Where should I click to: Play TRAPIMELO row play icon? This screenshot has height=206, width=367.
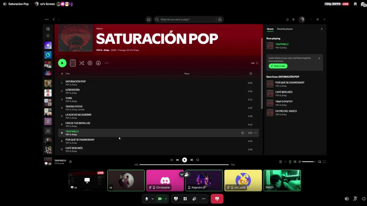(62, 133)
